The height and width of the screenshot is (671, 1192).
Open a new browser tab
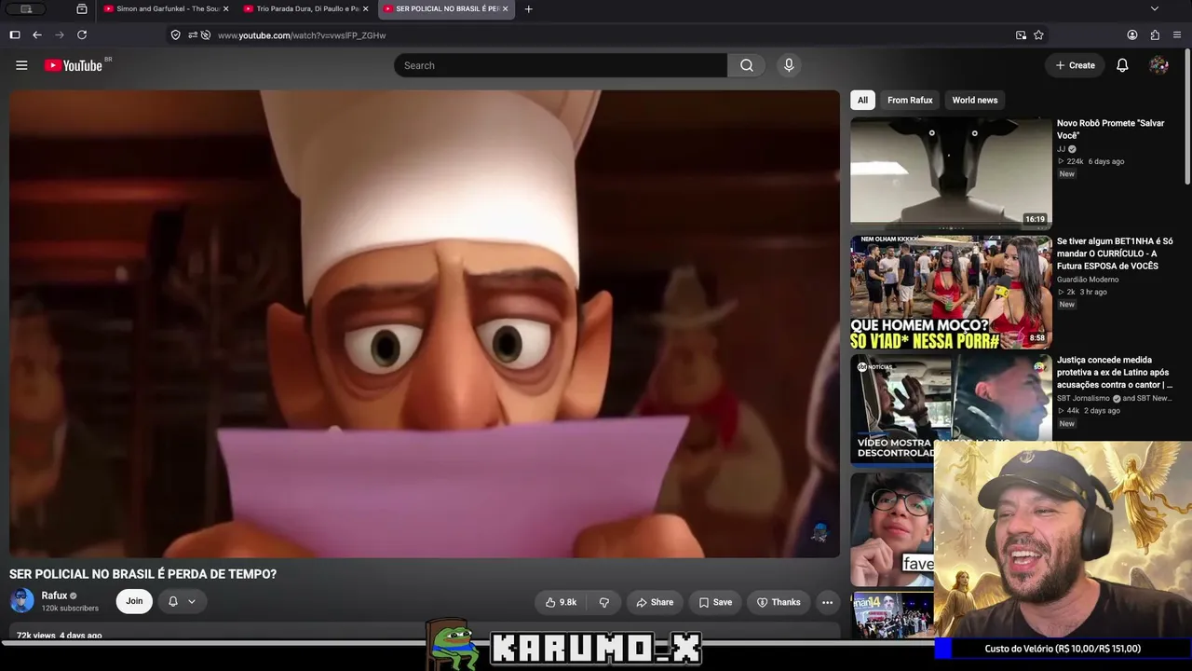click(x=529, y=9)
